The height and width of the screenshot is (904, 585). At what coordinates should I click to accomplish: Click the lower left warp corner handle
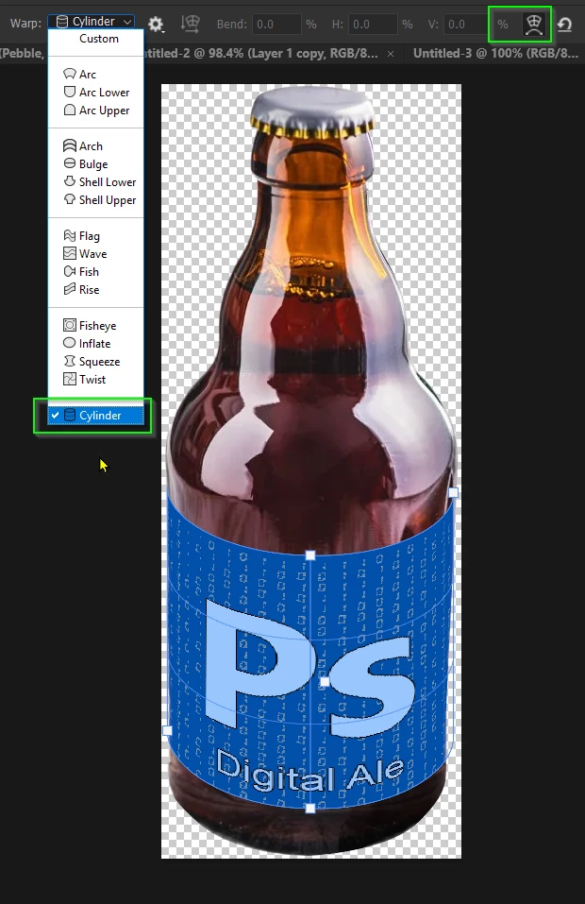click(168, 730)
